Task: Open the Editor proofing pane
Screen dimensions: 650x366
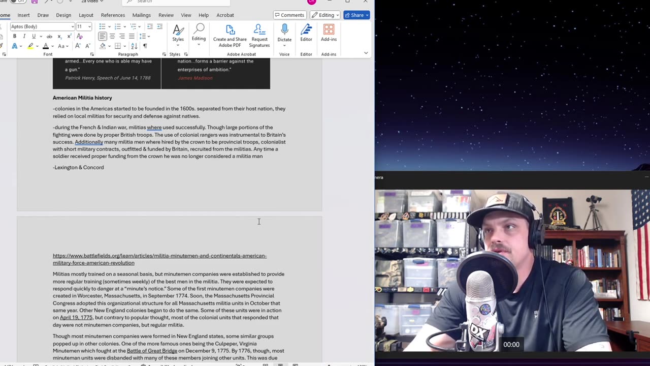Action: pyautogui.click(x=306, y=34)
